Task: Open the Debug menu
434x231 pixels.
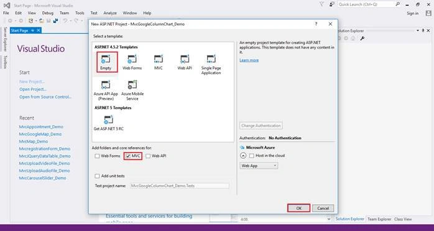Action: [48, 13]
